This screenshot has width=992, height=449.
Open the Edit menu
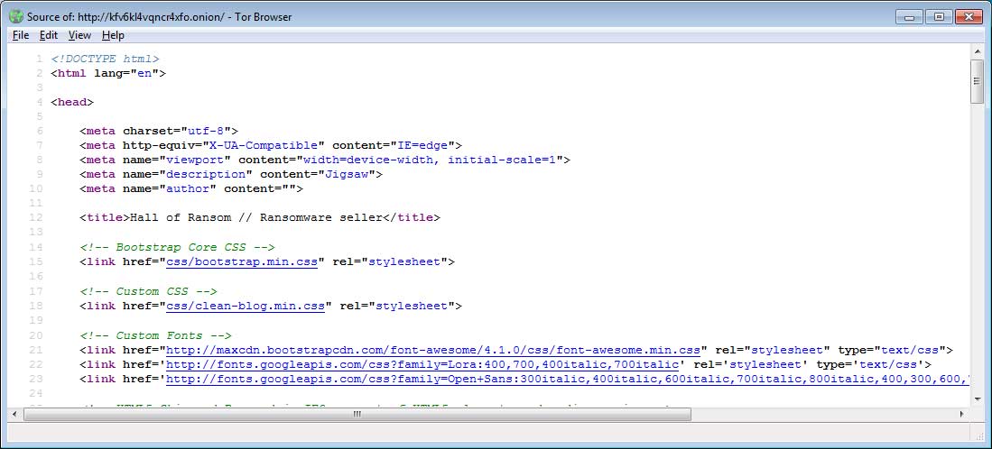[48, 35]
